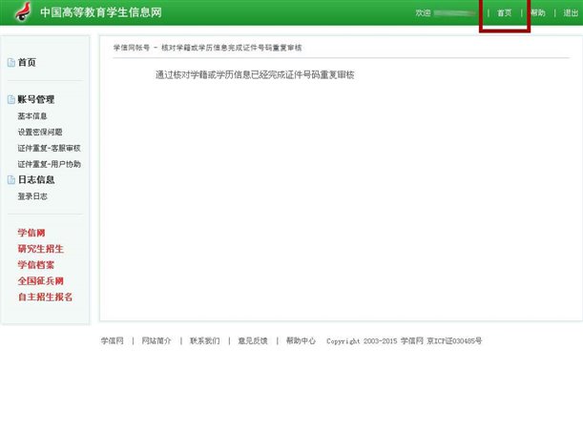Open 联系我们 in the footer
Screen dimensions: 583x431
[204, 340]
